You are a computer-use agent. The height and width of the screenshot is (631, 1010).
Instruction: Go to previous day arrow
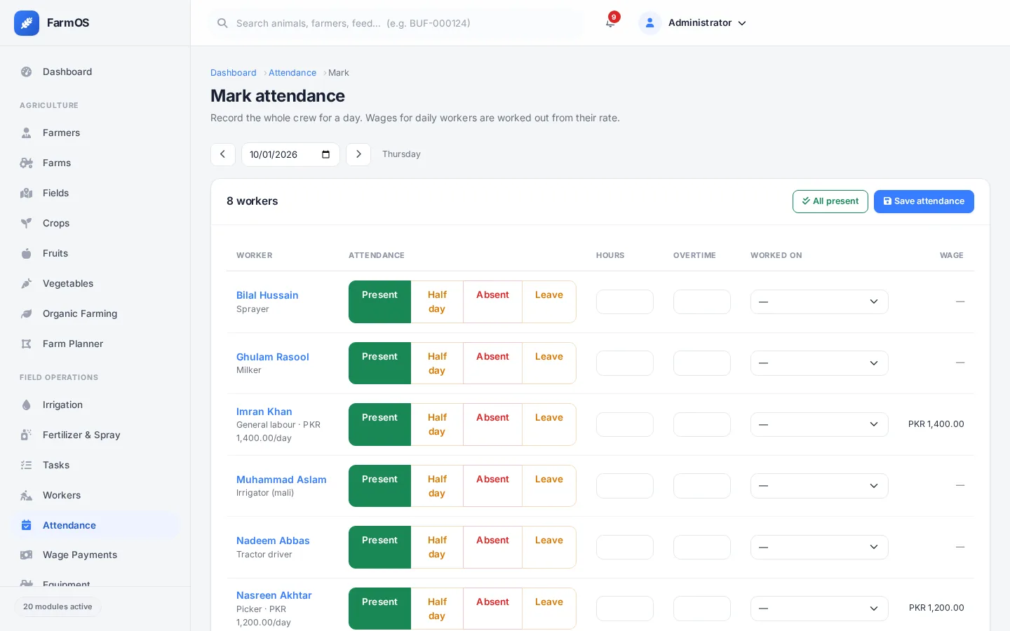(x=223, y=154)
